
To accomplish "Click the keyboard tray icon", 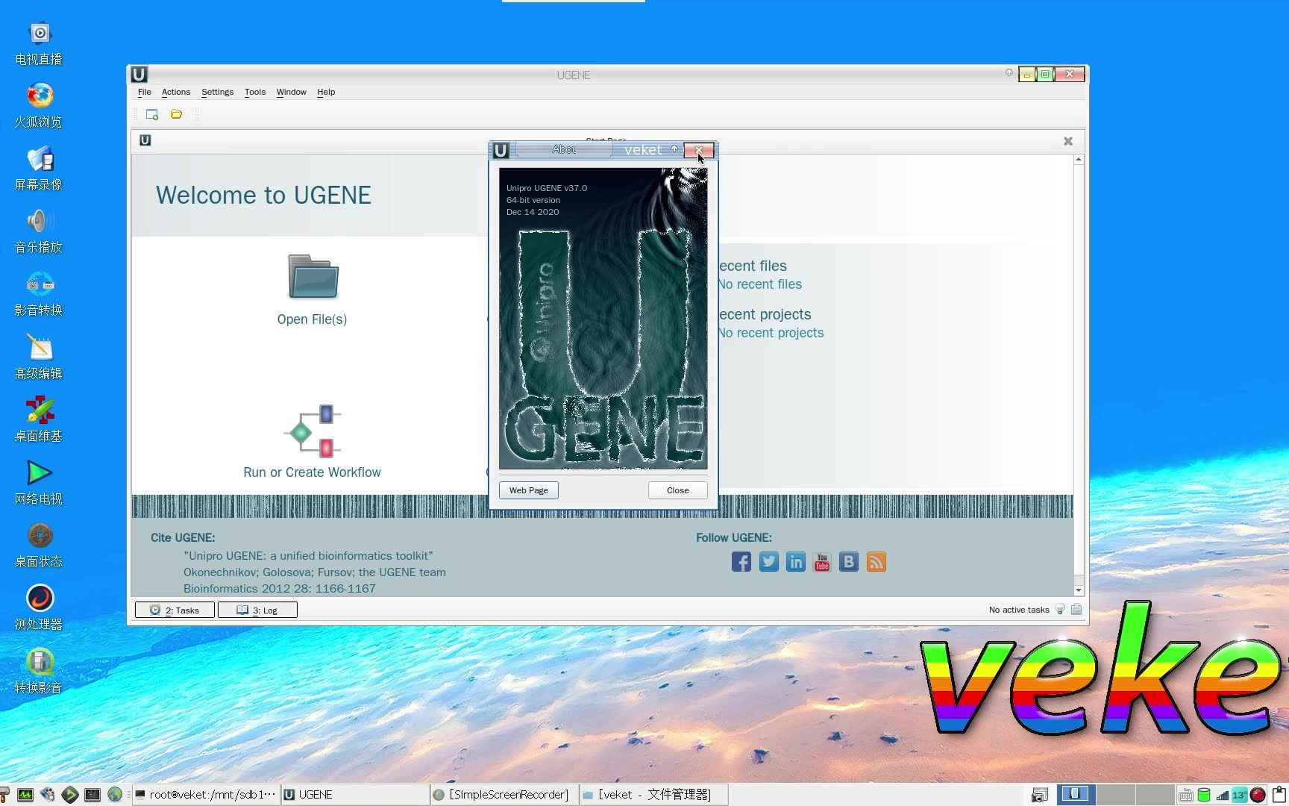I will point(1185,795).
